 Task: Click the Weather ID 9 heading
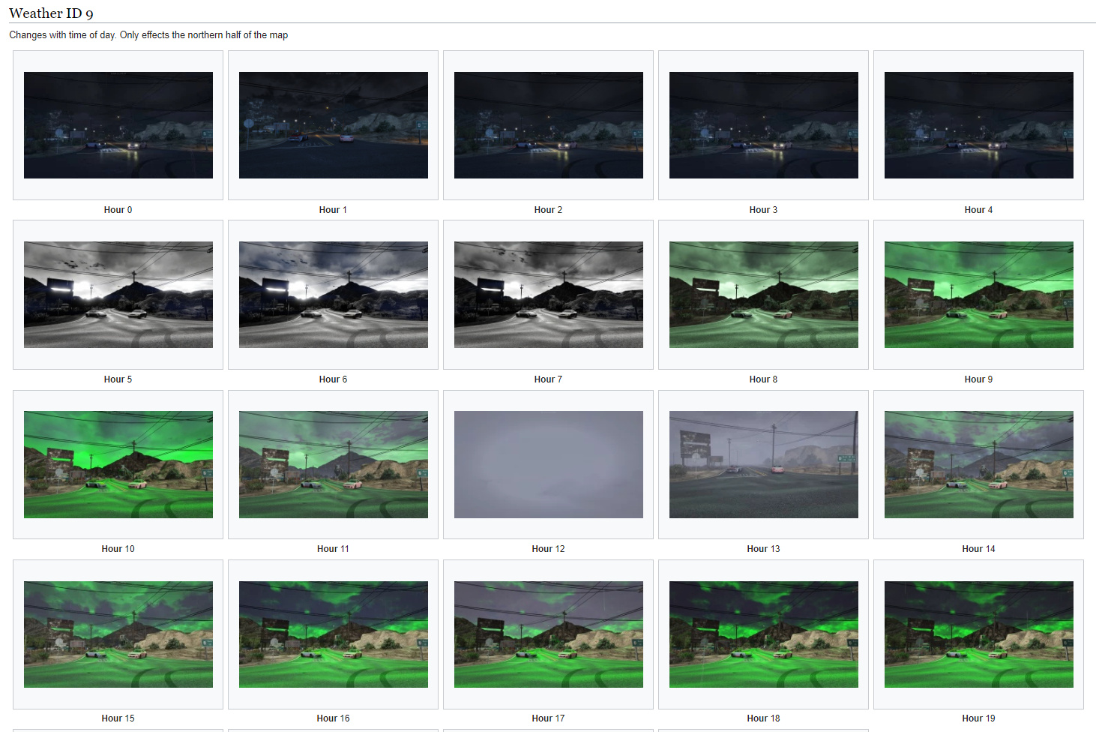point(51,13)
